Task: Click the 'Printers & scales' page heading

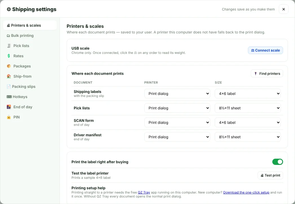Action: coord(85,26)
